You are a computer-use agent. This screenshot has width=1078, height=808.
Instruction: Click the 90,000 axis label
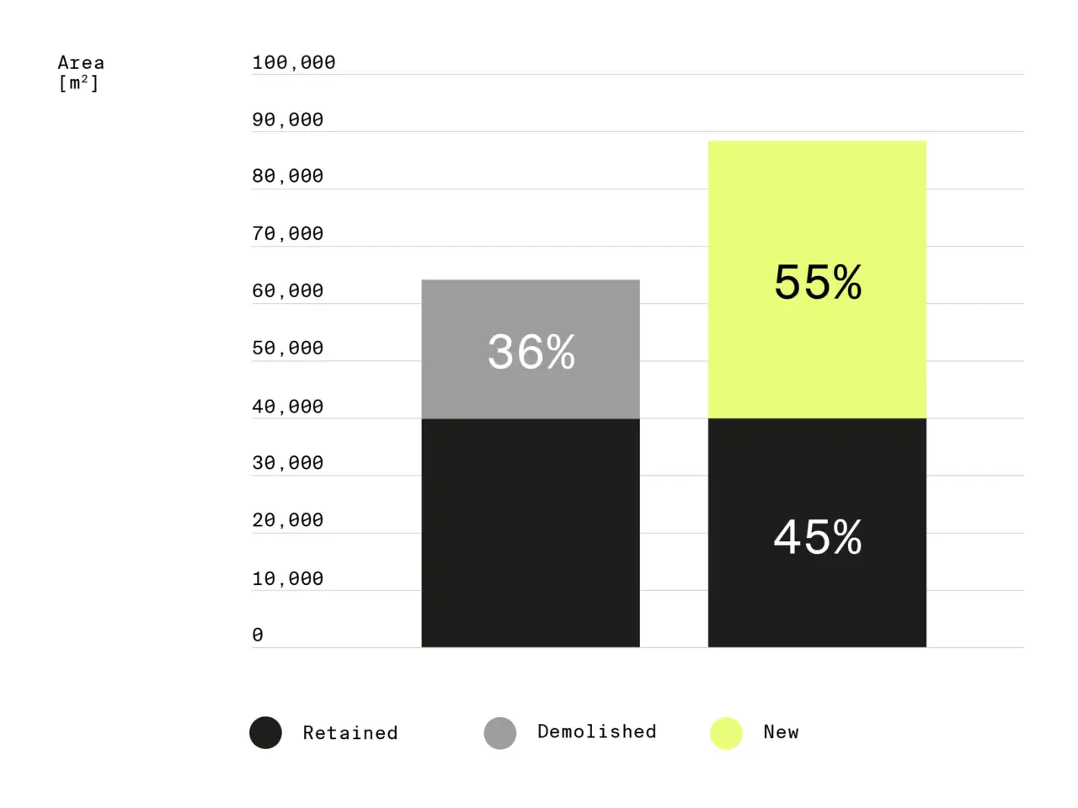point(287,120)
